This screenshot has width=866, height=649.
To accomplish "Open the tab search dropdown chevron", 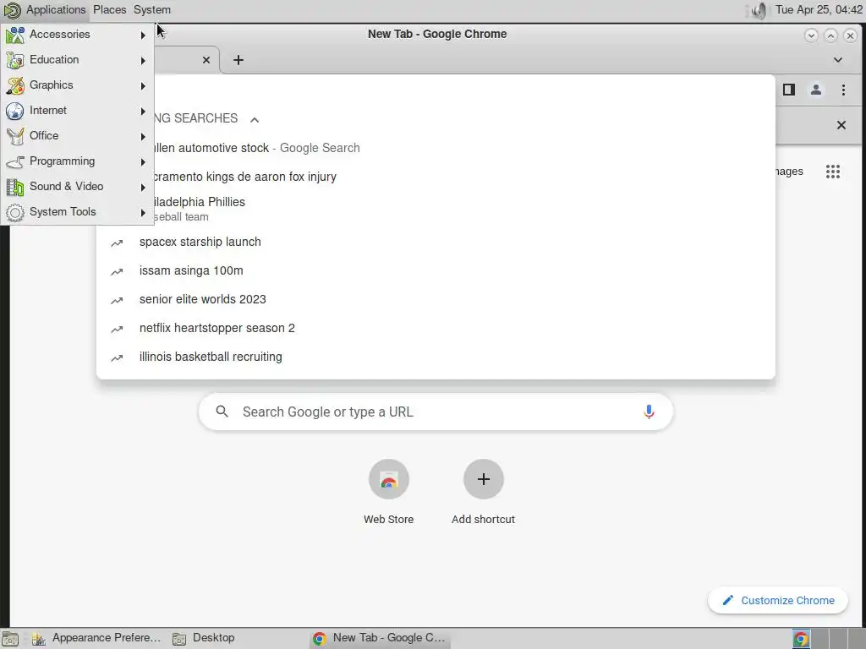I will [x=838, y=60].
